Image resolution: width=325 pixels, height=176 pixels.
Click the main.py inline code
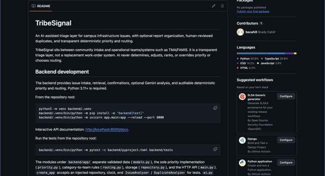[x=206, y=167]
